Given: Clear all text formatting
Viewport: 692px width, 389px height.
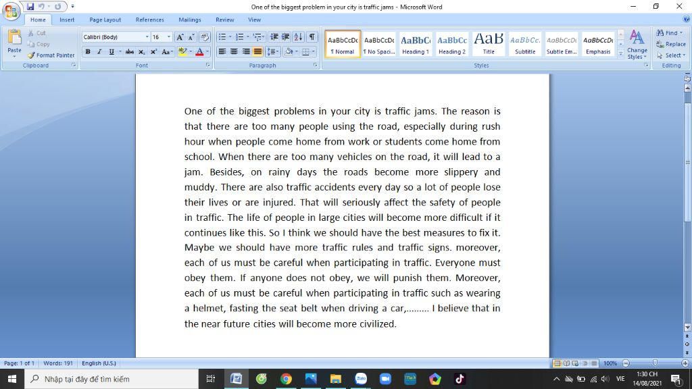Looking at the screenshot, I should [204, 37].
